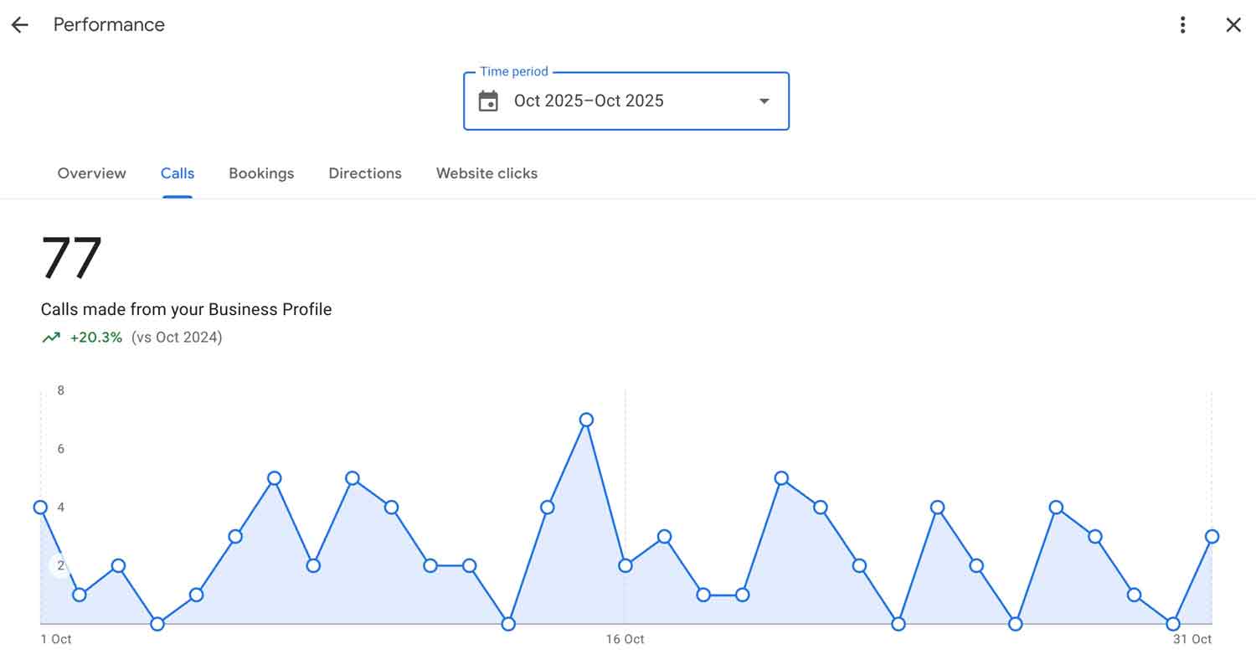Select the highest peak data point at 7 calls
The height and width of the screenshot is (665, 1256).
click(586, 420)
